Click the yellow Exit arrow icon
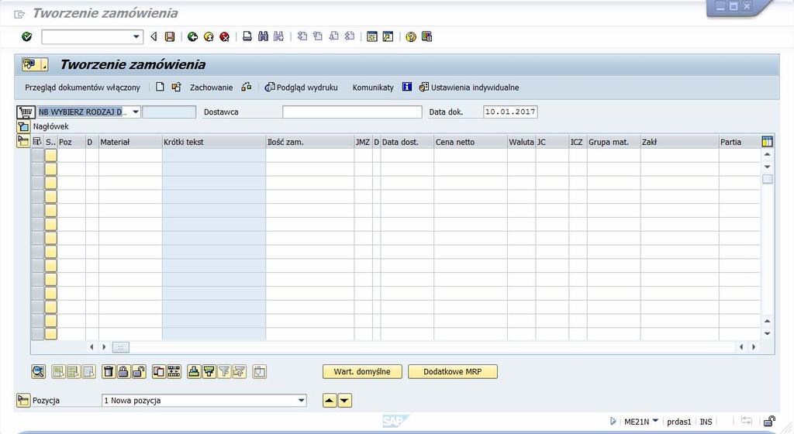The image size is (794, 434). point(209,36)
